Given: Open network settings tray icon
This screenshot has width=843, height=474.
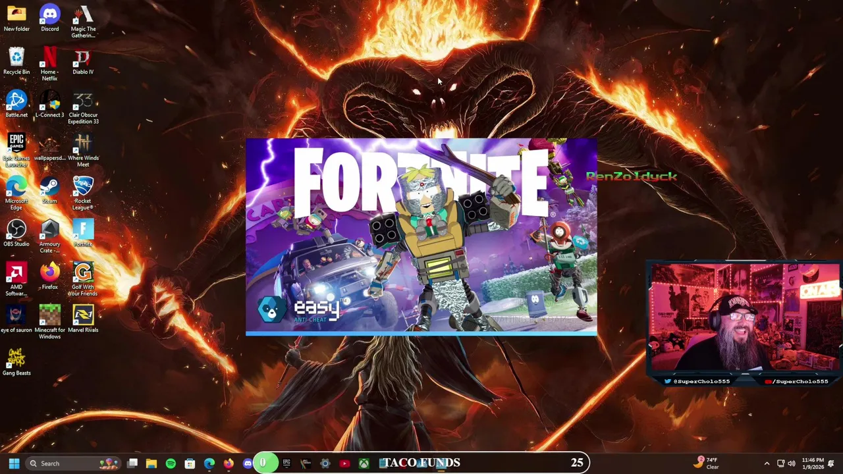Looking at the screenshot, I should point(780,463).
